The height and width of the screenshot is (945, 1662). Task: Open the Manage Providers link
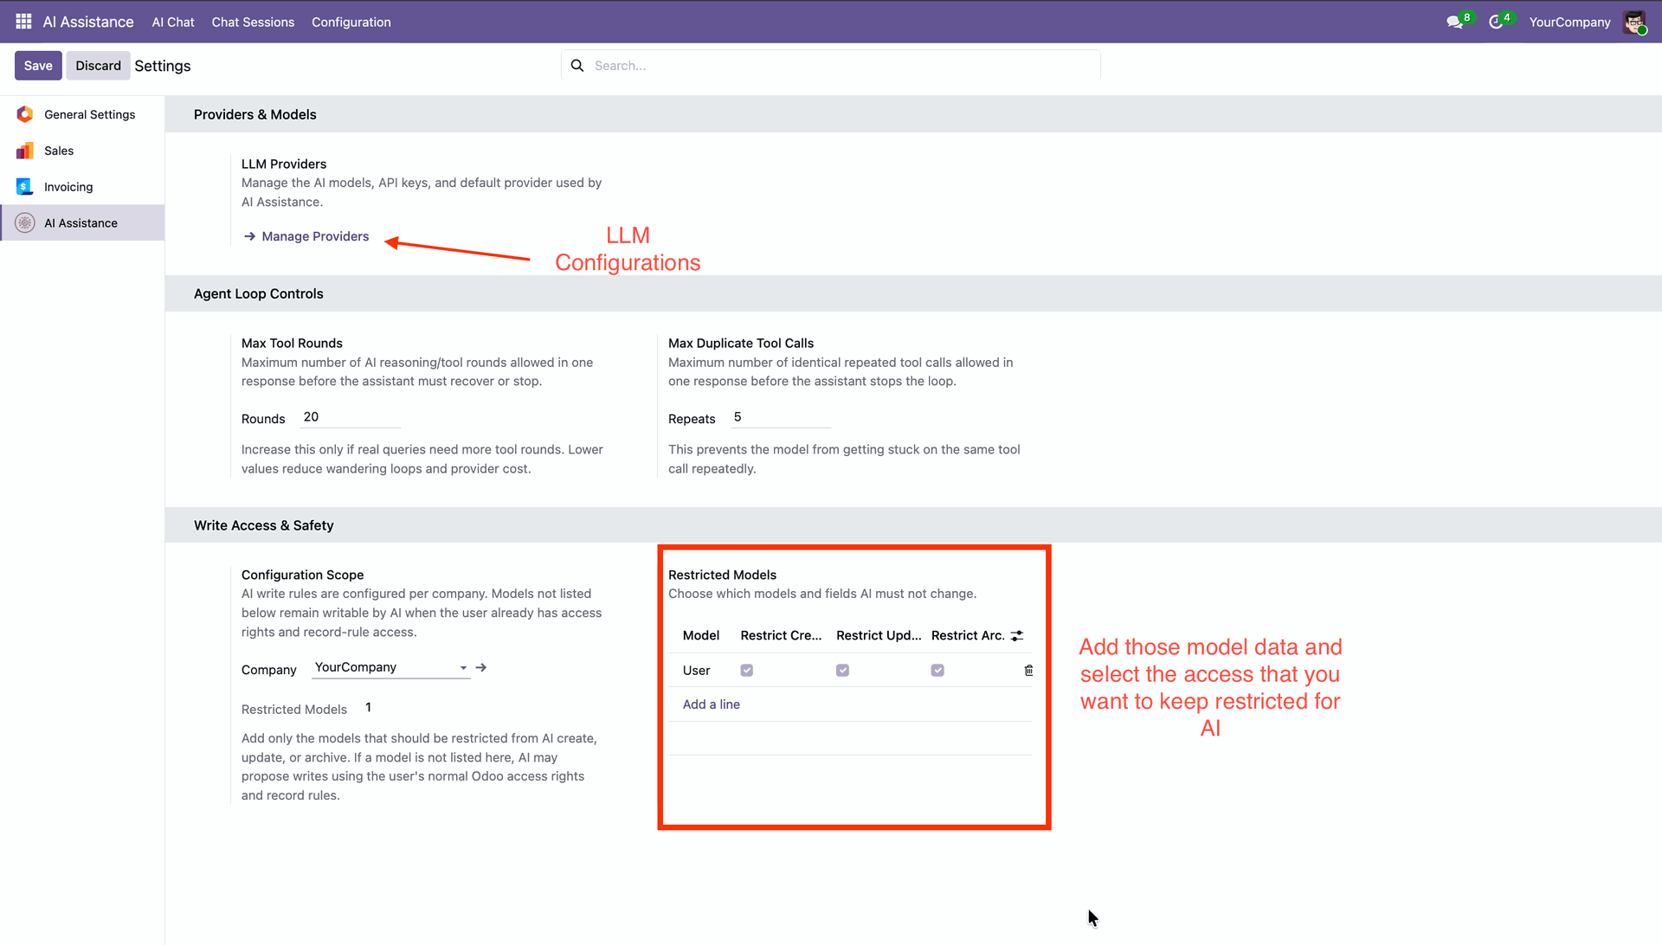(315, 236)
